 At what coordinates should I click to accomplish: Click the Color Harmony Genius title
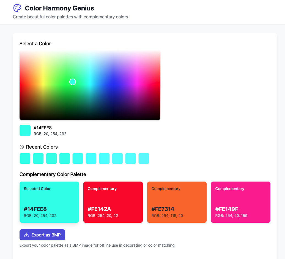tap(59, 8)
